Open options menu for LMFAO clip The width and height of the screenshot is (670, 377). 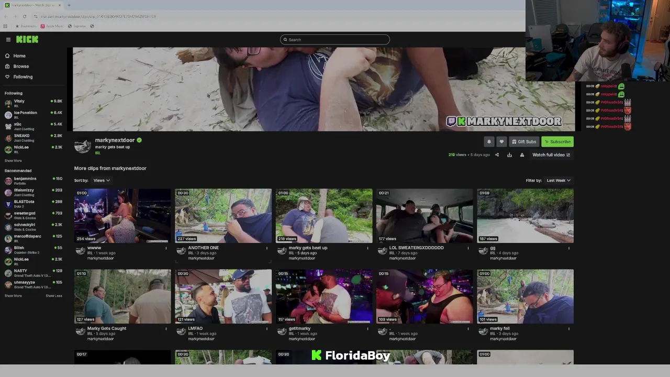point(267,329)
